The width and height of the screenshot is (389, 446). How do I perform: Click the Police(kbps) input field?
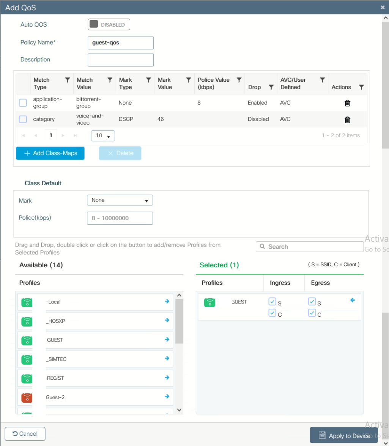(x=120, y=218)
